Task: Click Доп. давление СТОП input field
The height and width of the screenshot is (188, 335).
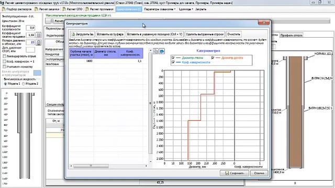Action: coord(30,50)
